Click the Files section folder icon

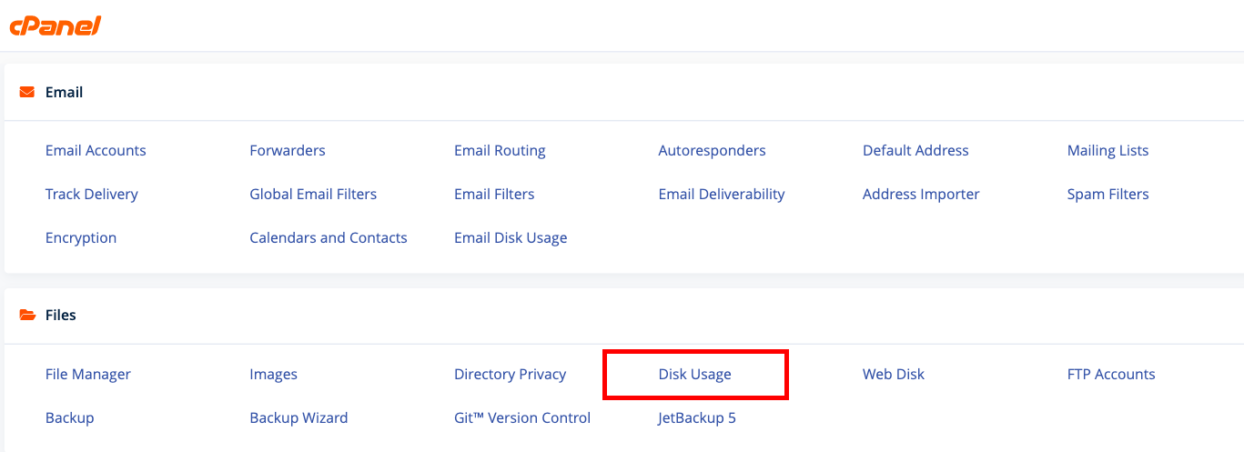[x=27, y=315]
